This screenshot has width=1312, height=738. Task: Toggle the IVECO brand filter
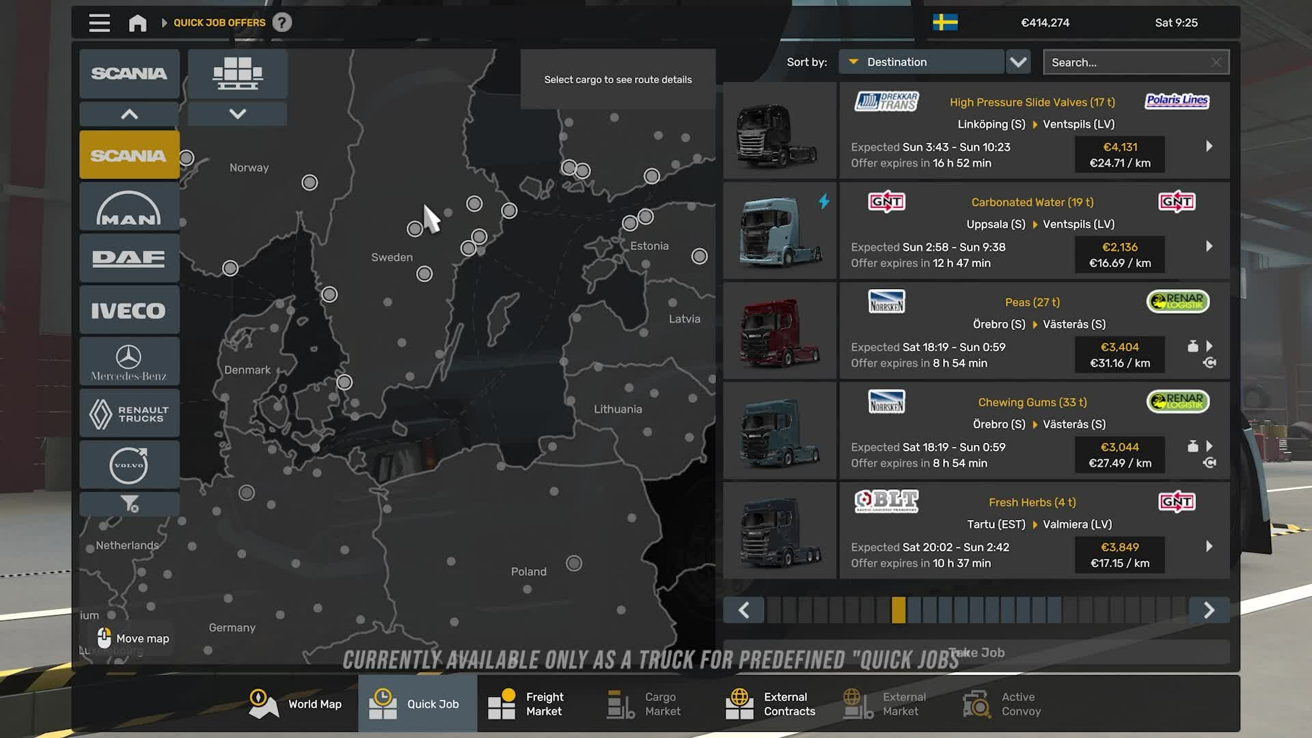coord(129,310)
